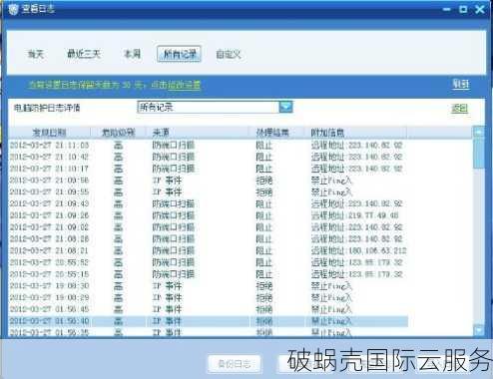
Task: Click 阻止 result in the 21:11:03 row
Action: pyautogui.click(x=263, y=145)
